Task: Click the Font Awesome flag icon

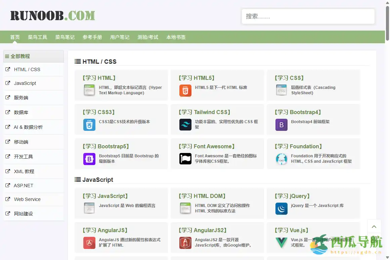Action: 185,159
